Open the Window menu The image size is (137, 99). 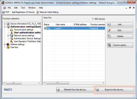32,8
